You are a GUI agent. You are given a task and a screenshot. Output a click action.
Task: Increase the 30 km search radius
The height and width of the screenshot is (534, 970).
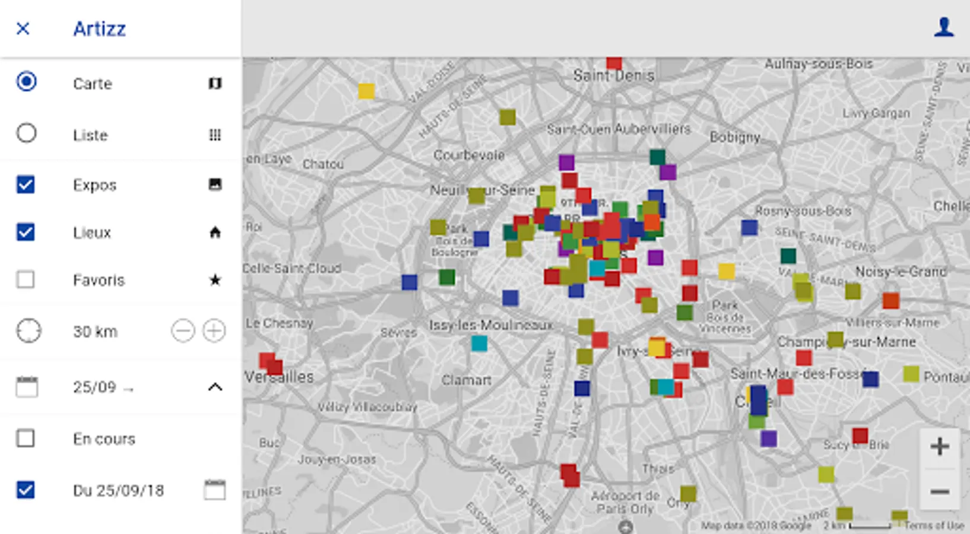click(214, 330)
